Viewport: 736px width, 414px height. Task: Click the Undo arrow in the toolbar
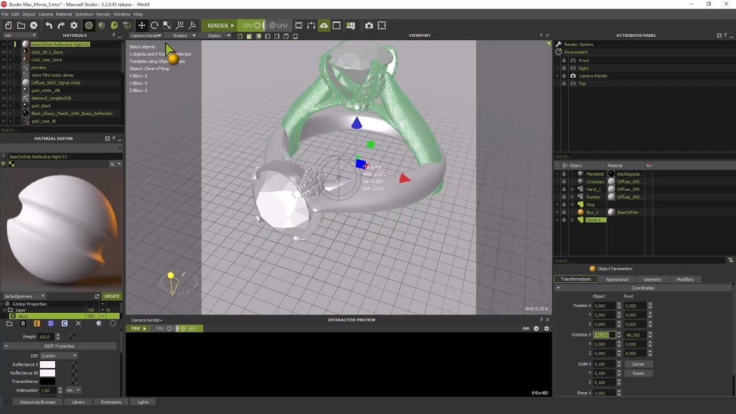[48, 25]
